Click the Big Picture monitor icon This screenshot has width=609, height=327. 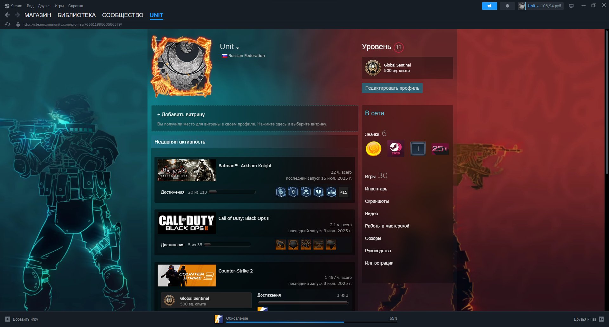tap(571, 6)
